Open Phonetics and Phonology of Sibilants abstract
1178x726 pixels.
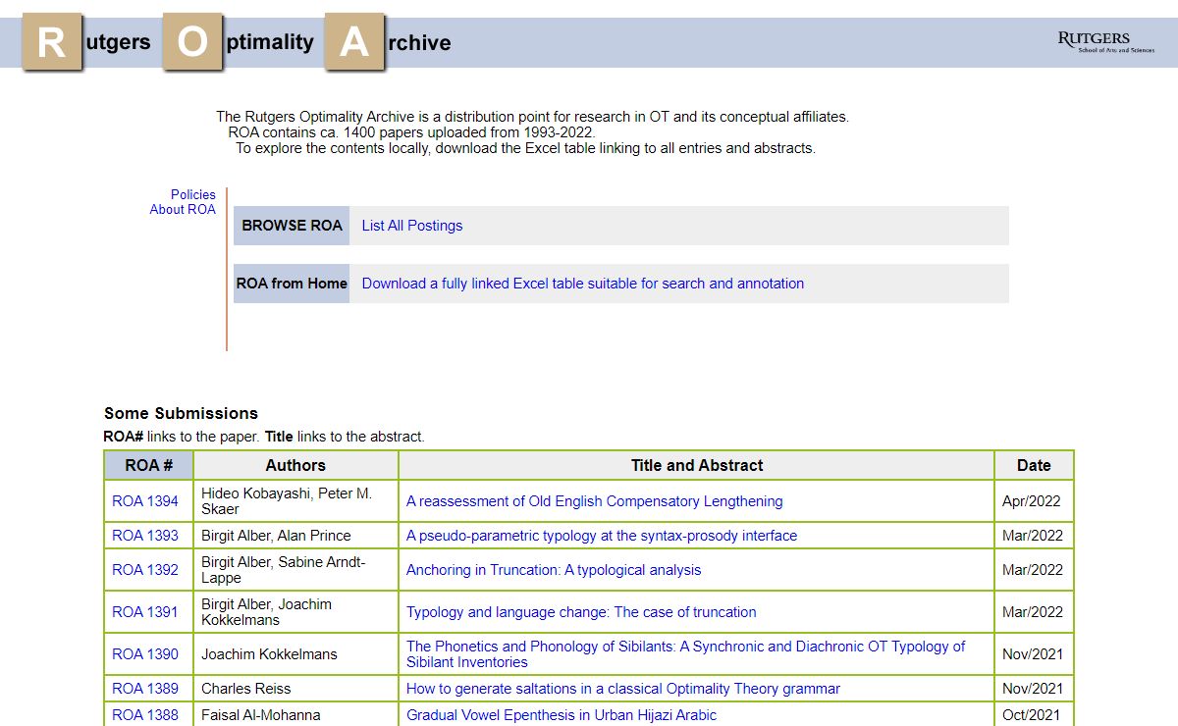685,654
